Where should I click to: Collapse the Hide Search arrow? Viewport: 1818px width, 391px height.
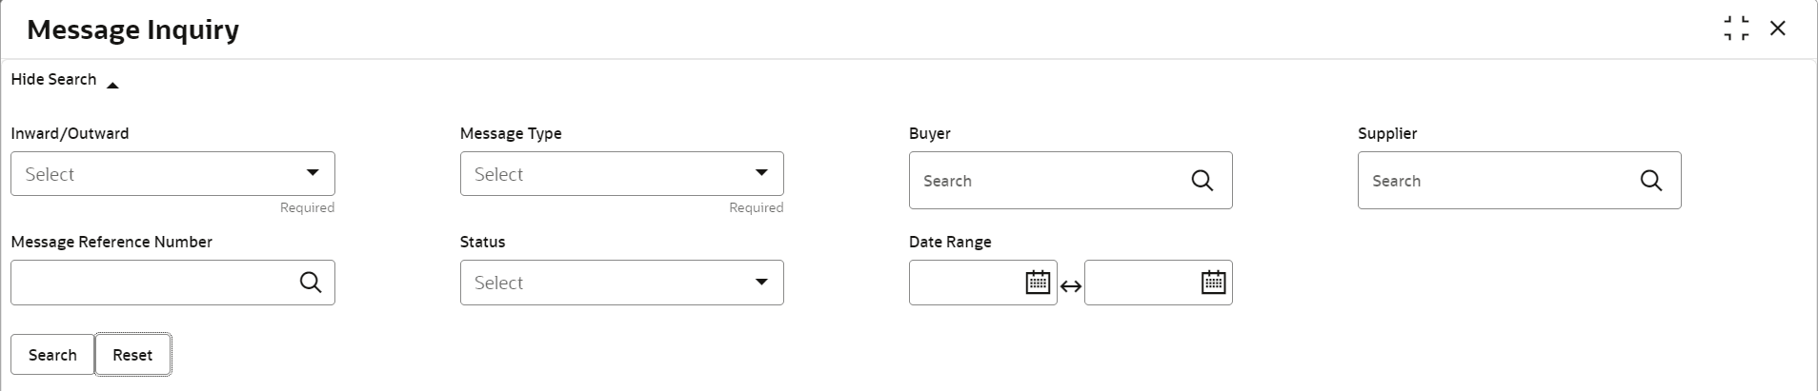112,86
